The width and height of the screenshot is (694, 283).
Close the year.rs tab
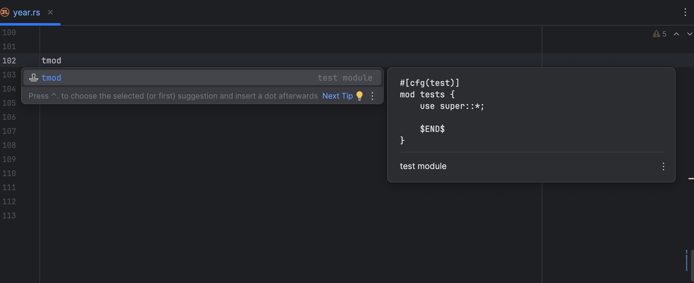click(50, 12)
